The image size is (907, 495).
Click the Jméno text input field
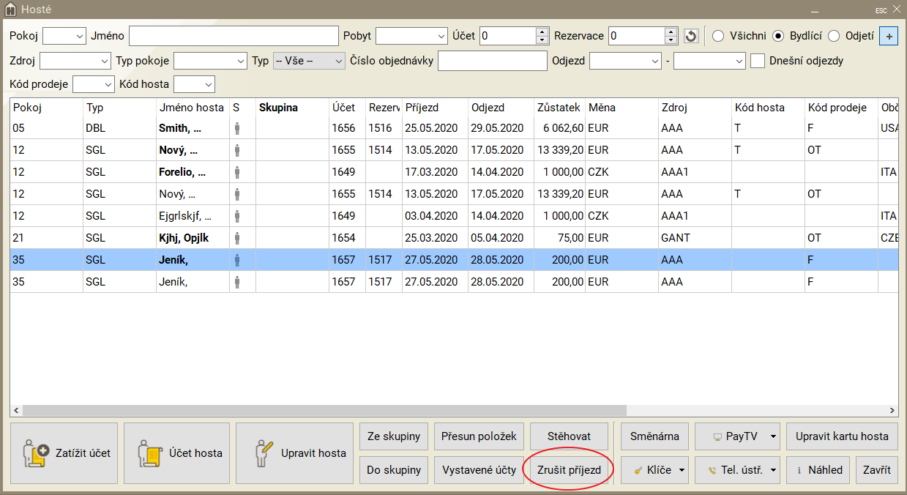234,36
